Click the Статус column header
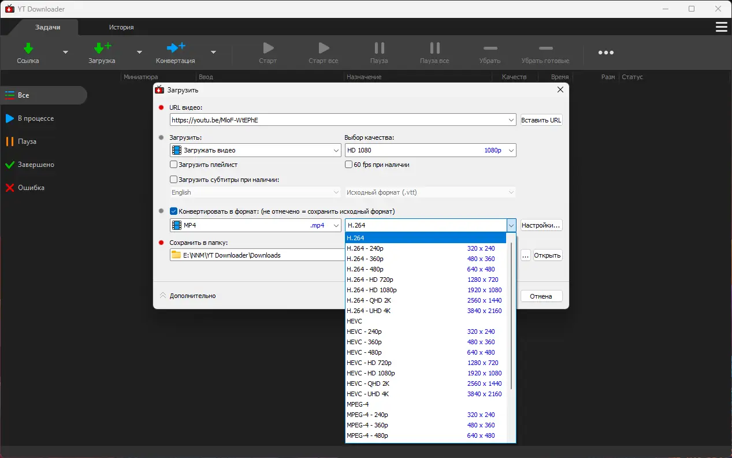Screen dimensions: 732x458 (632, 77)
